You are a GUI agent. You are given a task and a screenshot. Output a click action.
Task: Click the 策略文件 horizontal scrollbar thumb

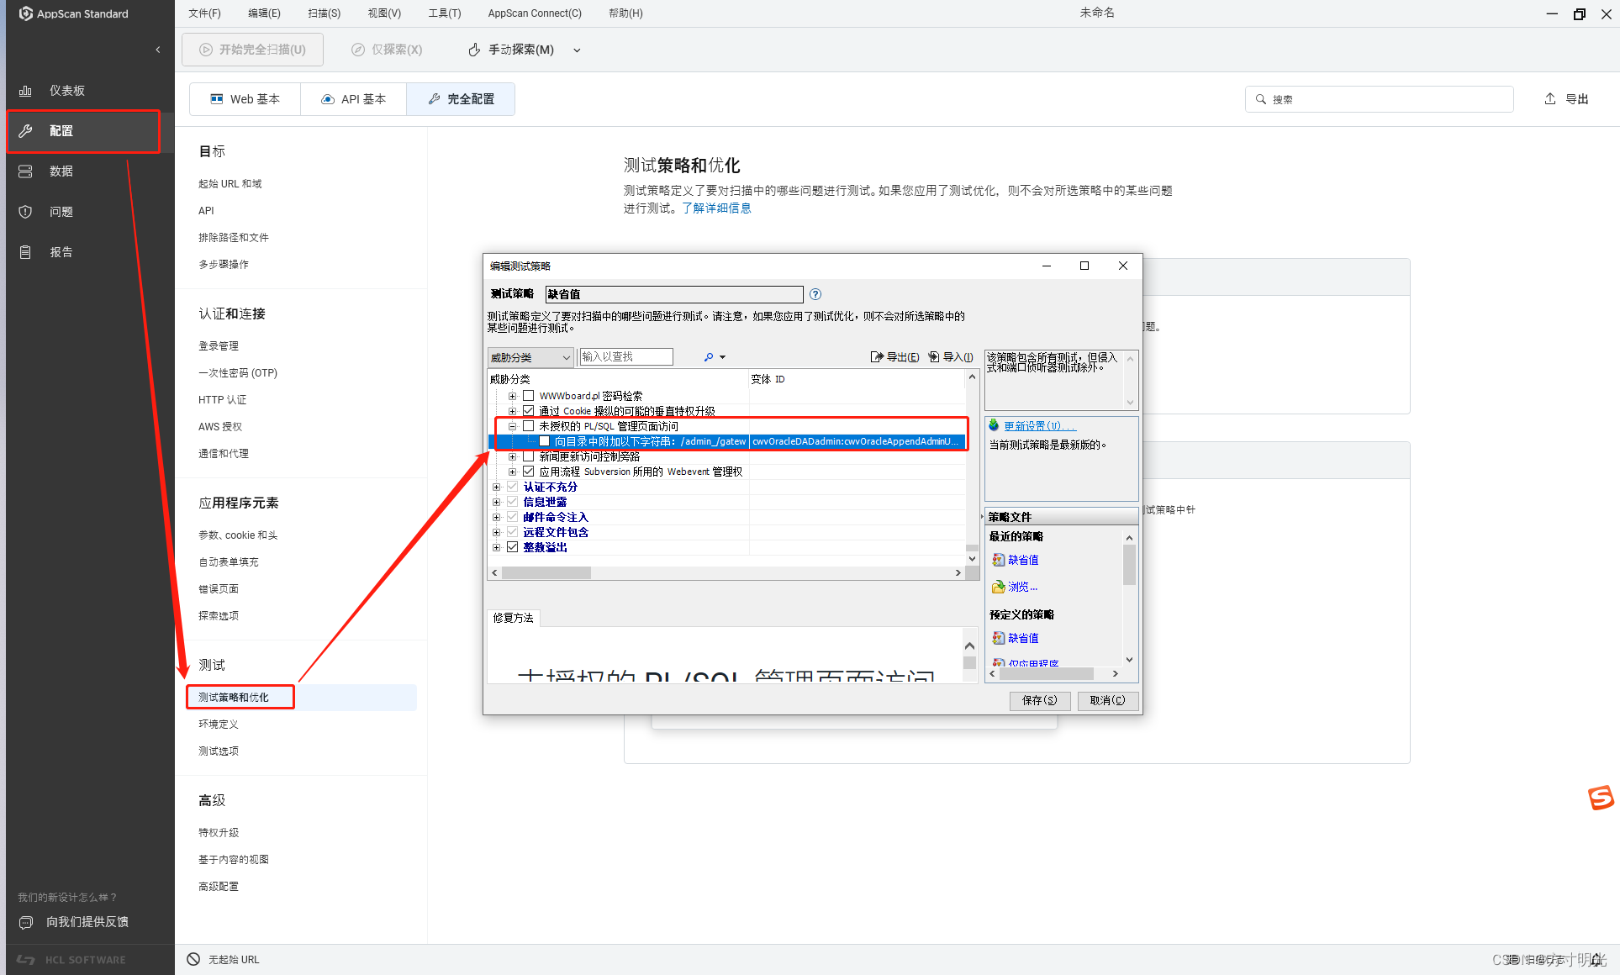click(x=1046, y=674)
